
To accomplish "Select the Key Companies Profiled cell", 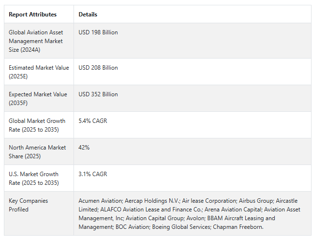I will (x=29, y=205).
